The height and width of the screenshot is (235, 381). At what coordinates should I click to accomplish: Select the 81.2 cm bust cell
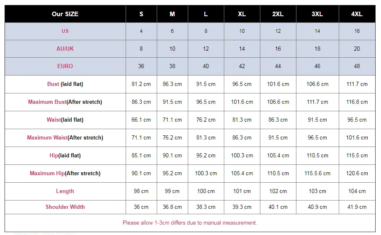click(x=141, y=84)
